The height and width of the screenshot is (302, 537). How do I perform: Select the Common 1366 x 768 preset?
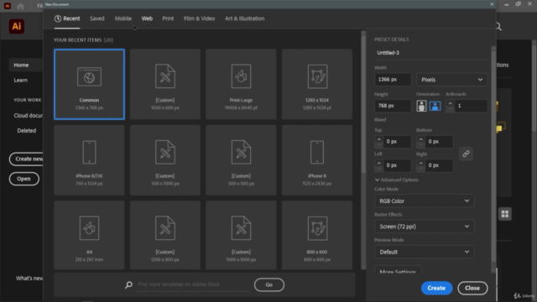point(89,84)
